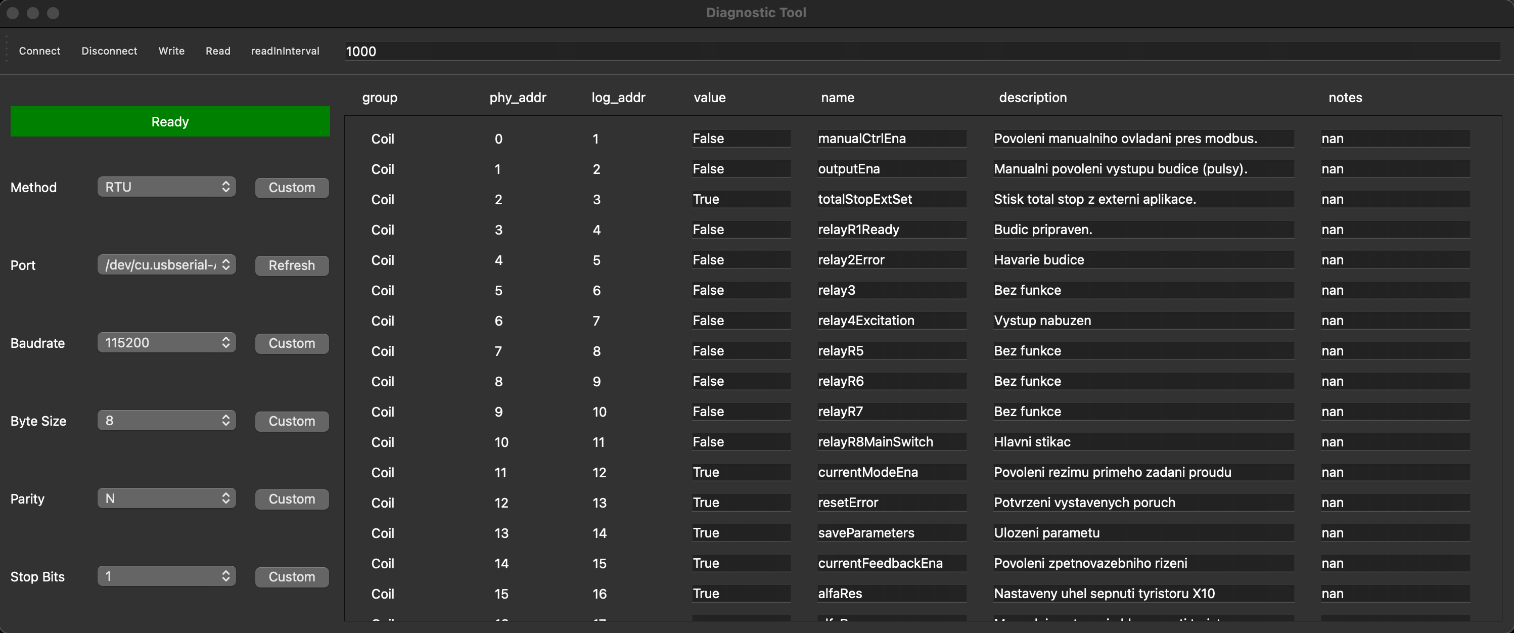Click Refresh next to the Port selector

(292, 265)
